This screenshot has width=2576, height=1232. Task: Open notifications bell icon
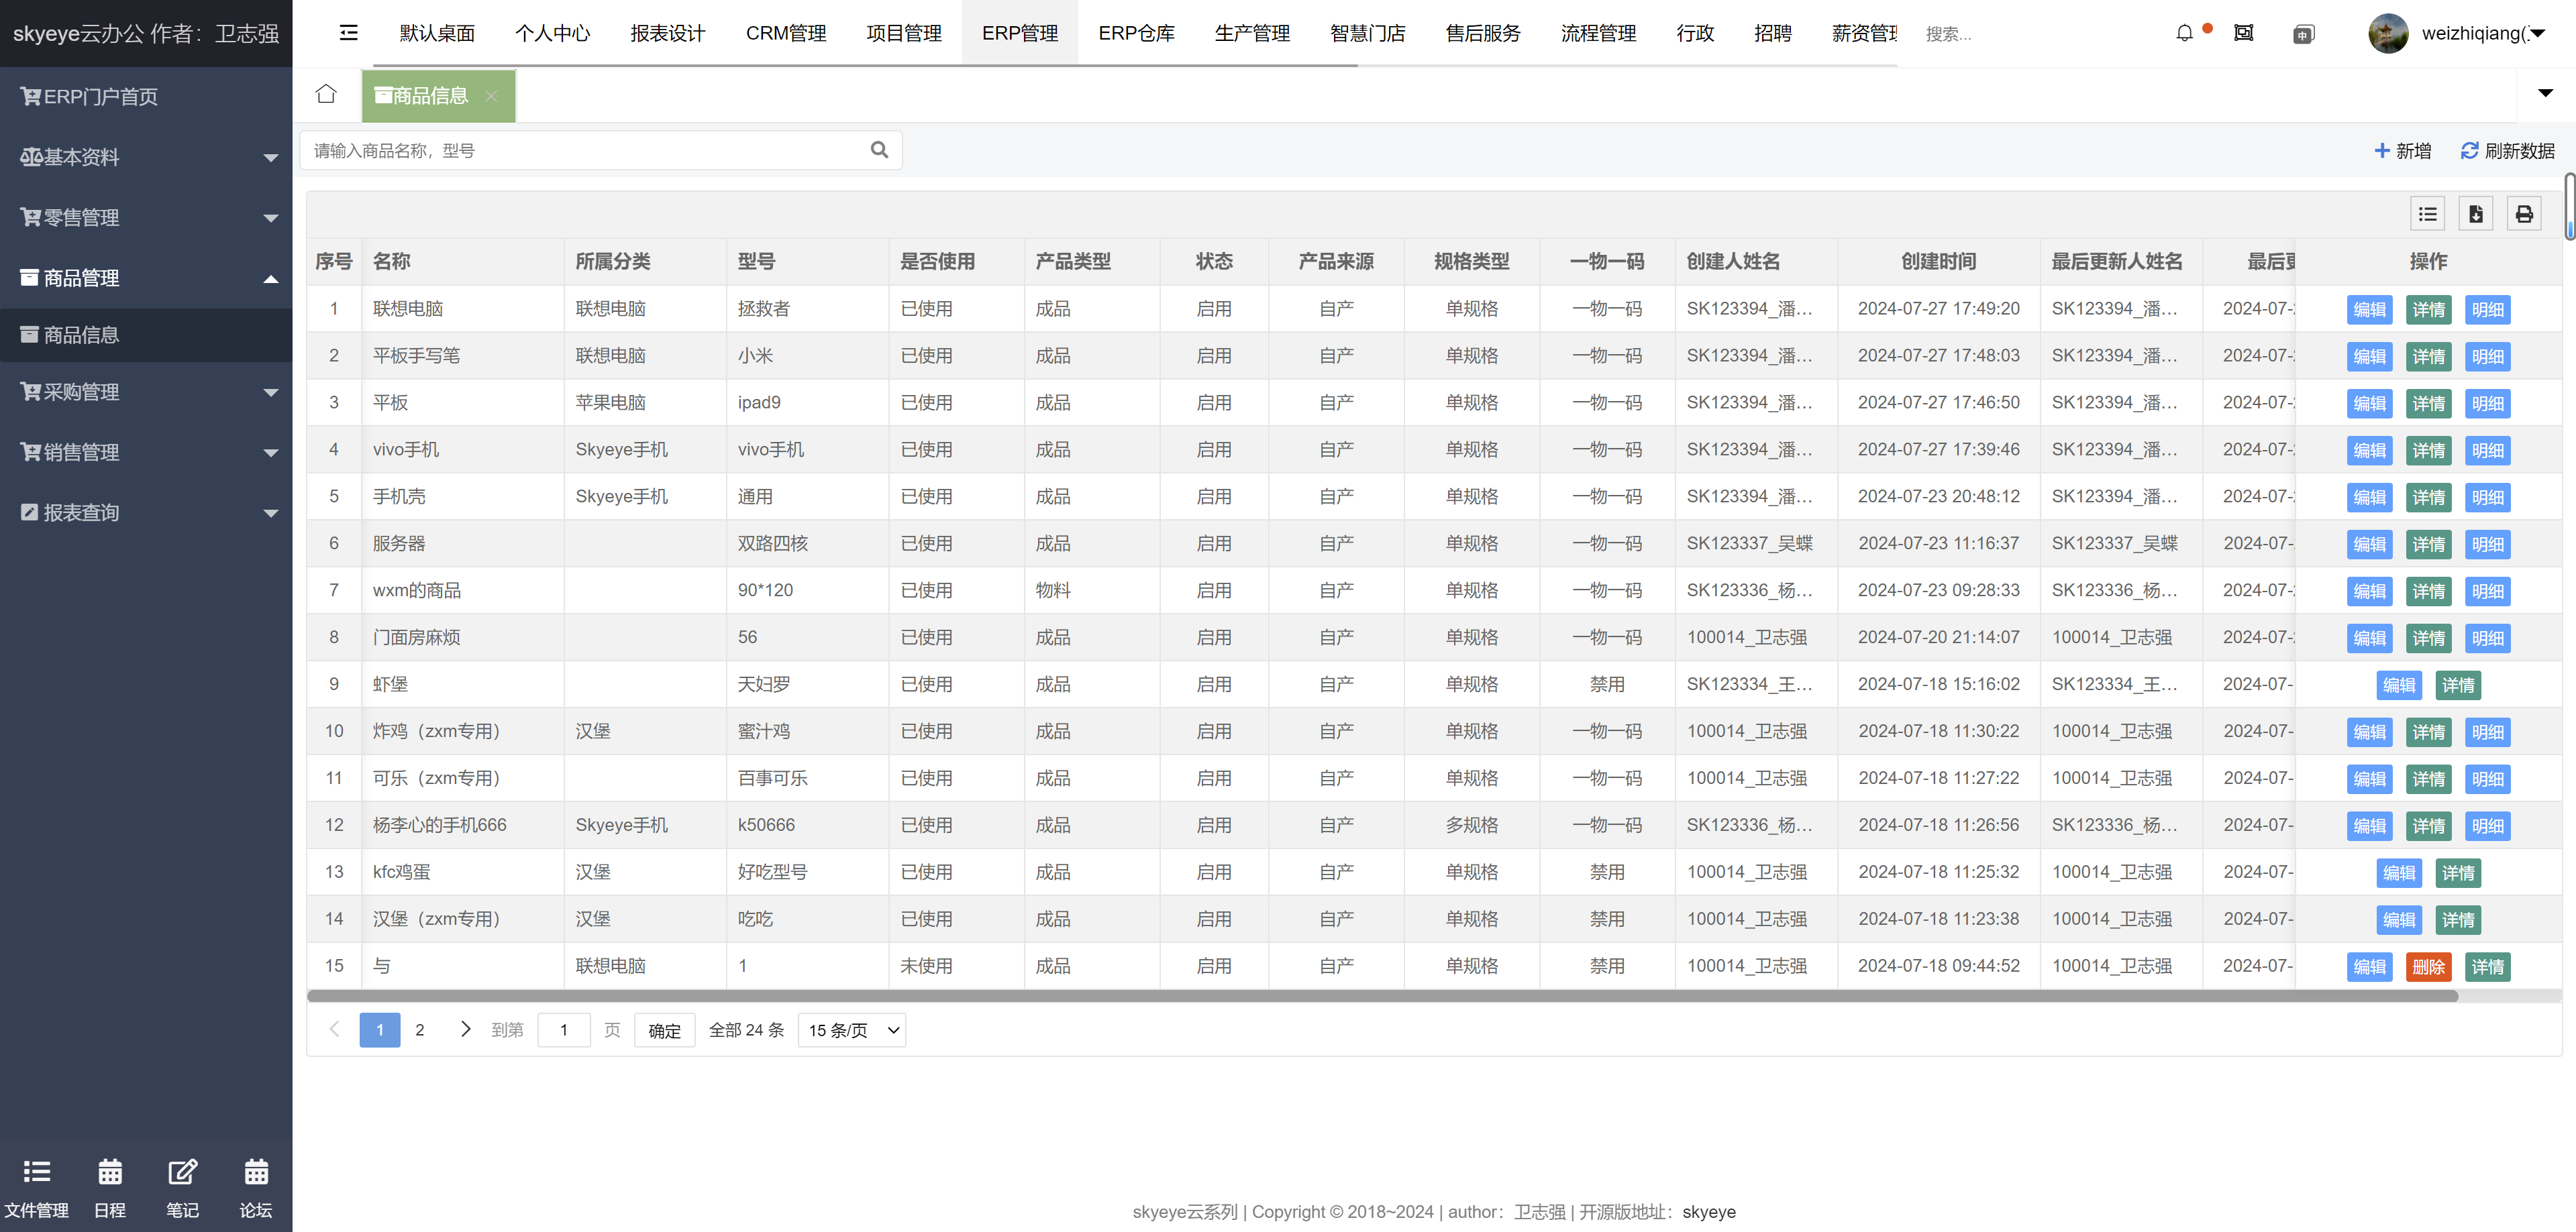[2184, 33]
